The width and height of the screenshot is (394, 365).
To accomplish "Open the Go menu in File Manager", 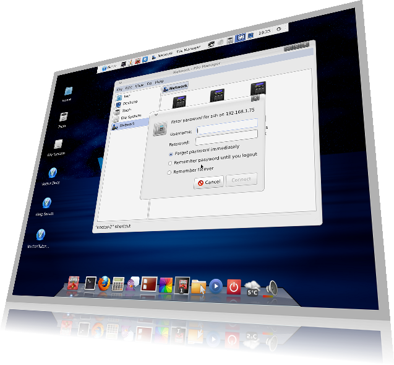I will click(x=149, y=84).
